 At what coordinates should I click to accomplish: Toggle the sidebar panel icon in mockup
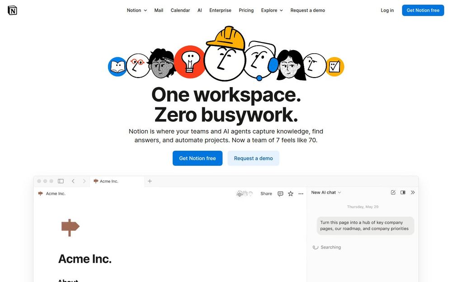tap(61, 181)
